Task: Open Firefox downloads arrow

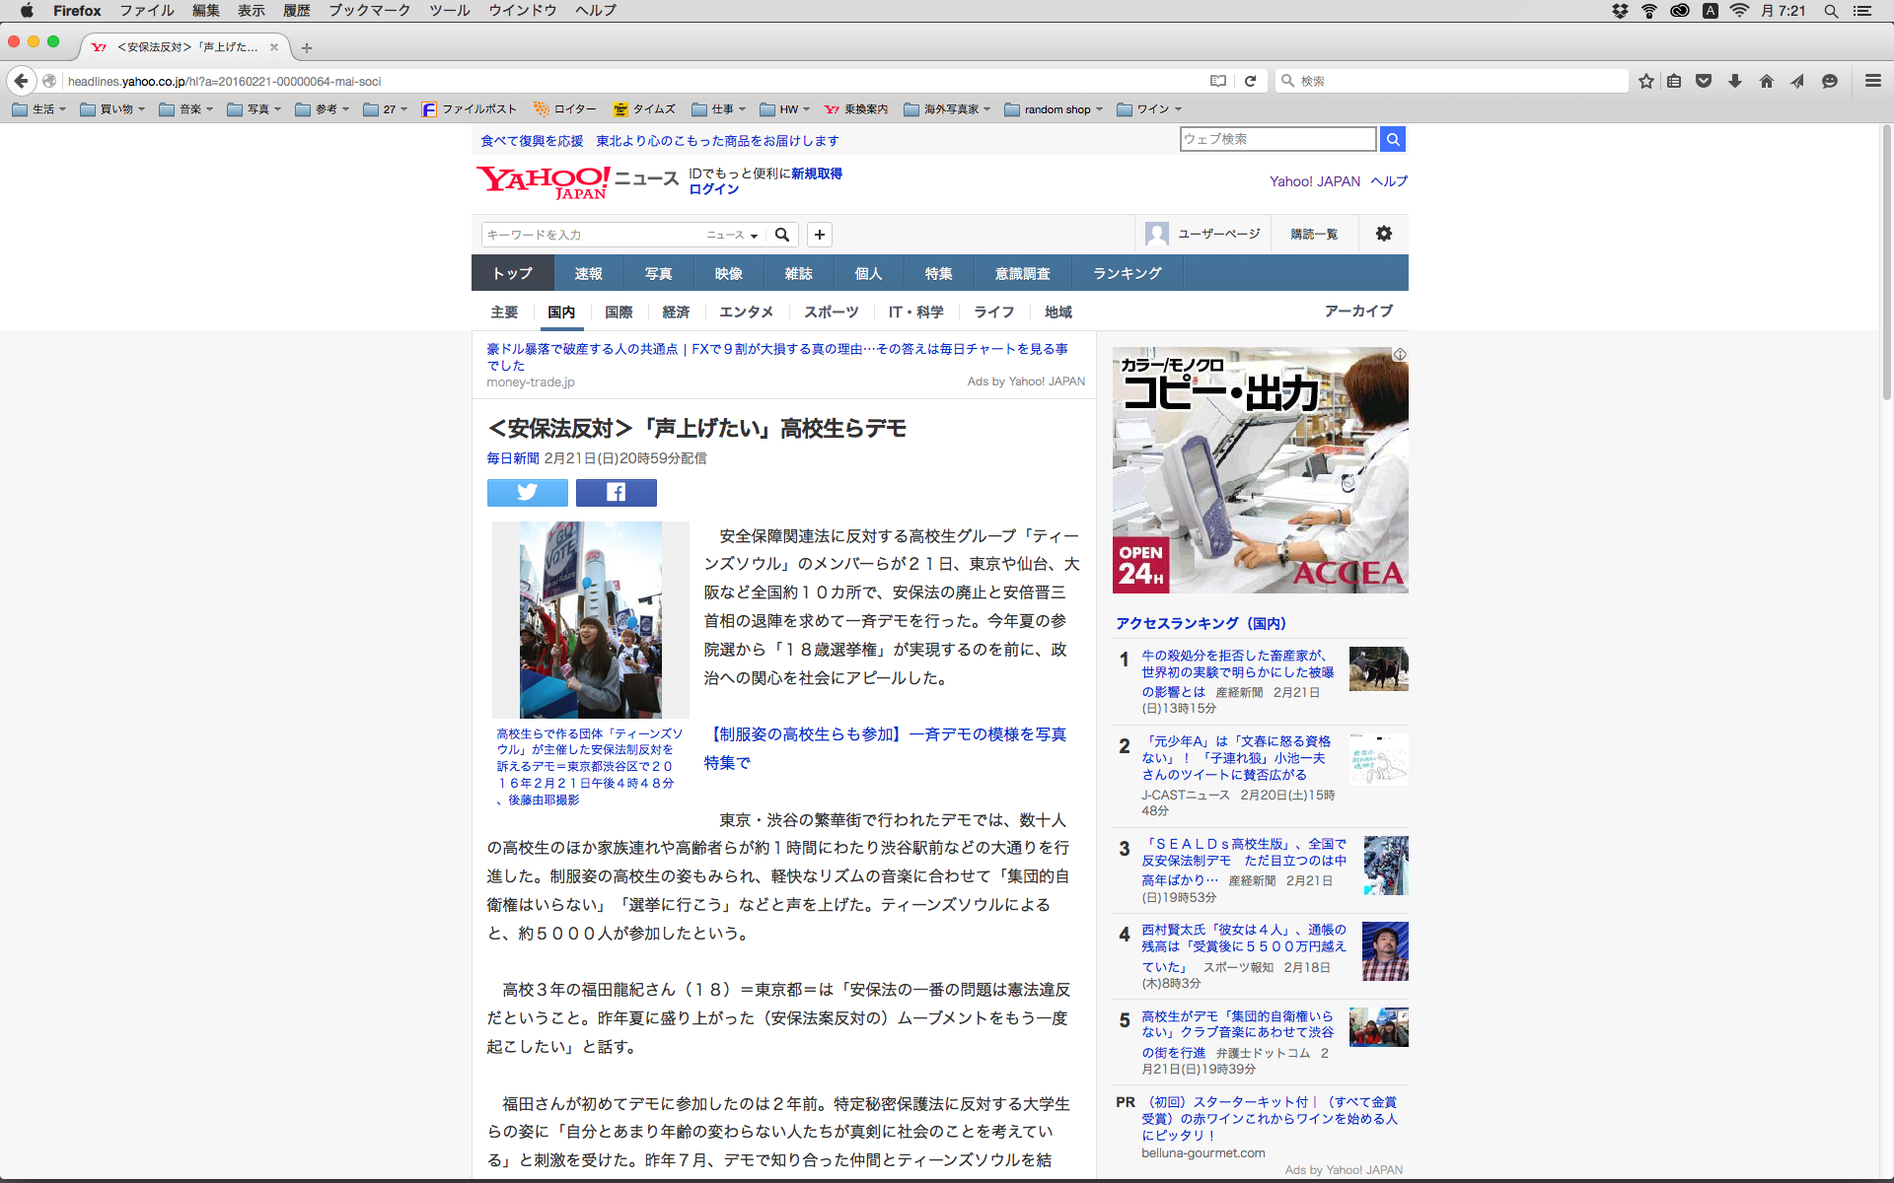Action: (1735, 81)
